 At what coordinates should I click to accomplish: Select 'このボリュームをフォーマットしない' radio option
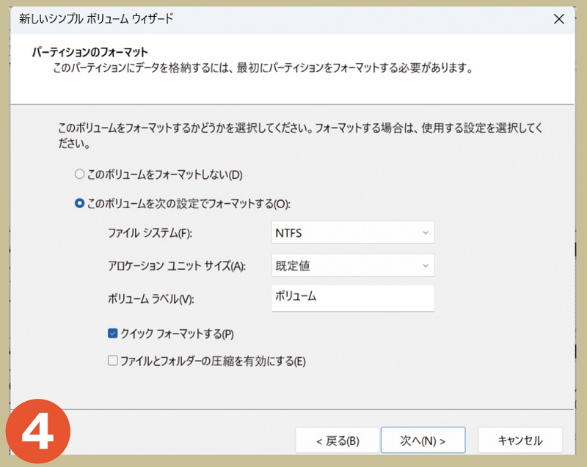pyautogui.click(x=79, y=174)
